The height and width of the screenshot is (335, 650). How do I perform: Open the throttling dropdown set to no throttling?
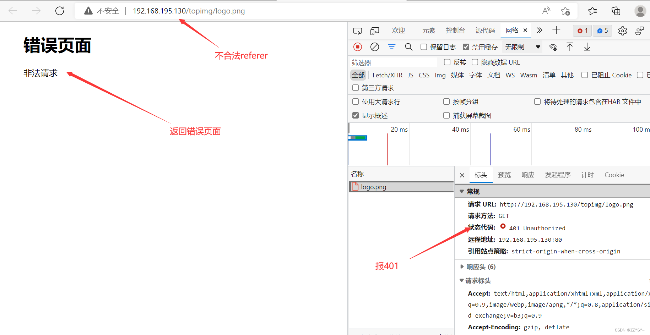522,47
